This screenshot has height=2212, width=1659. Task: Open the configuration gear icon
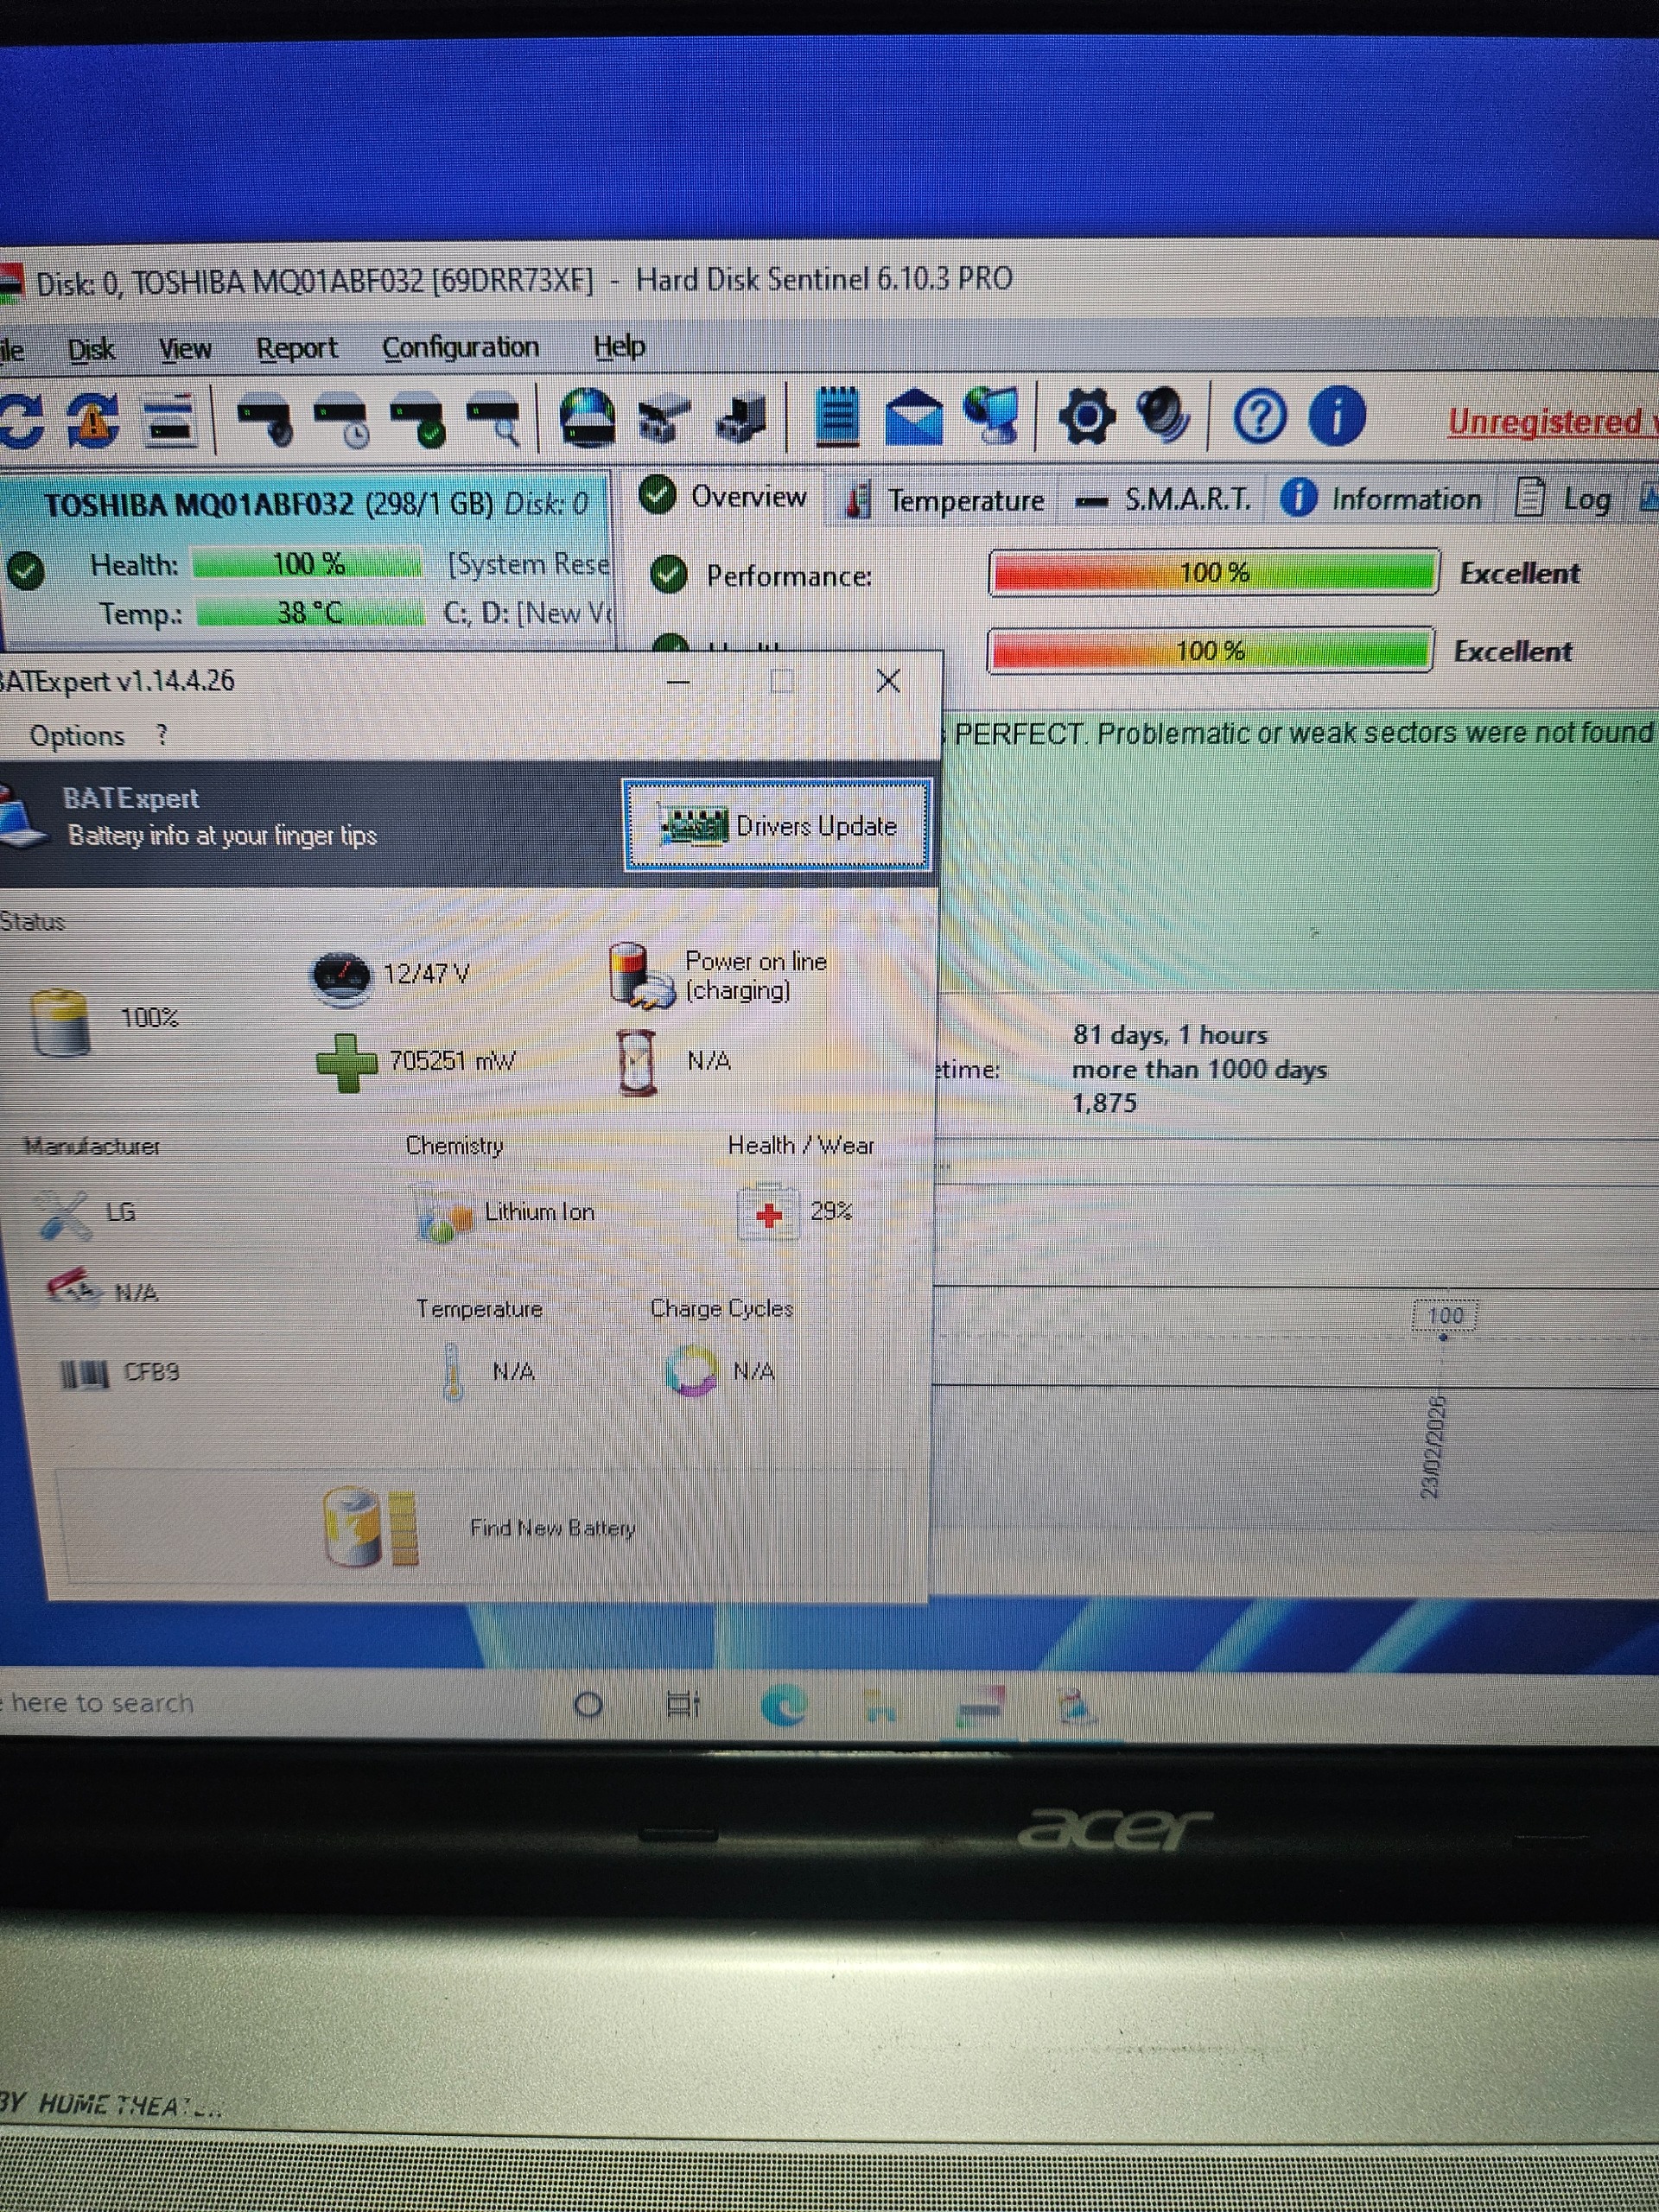pyautogui.click(x=1087, y=417)
